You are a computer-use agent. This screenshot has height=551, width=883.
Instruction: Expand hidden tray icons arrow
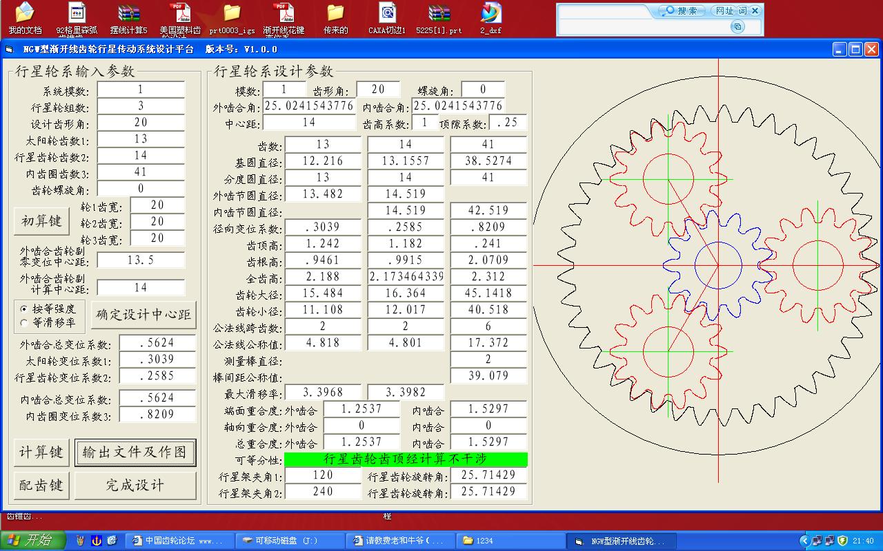(x=804, y=541)
